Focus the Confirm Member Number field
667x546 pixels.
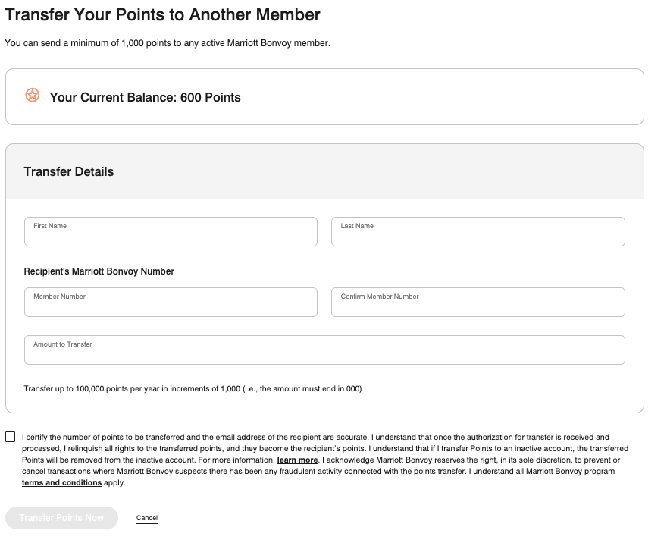(478, 302)
